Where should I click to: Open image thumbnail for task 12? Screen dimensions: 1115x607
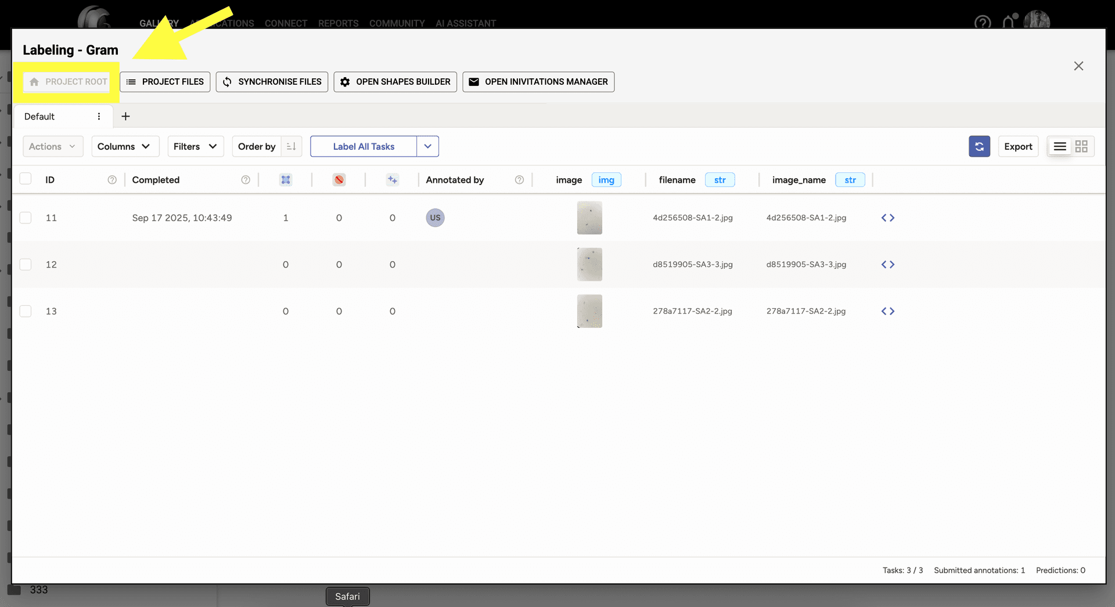[x=589, y=265]
